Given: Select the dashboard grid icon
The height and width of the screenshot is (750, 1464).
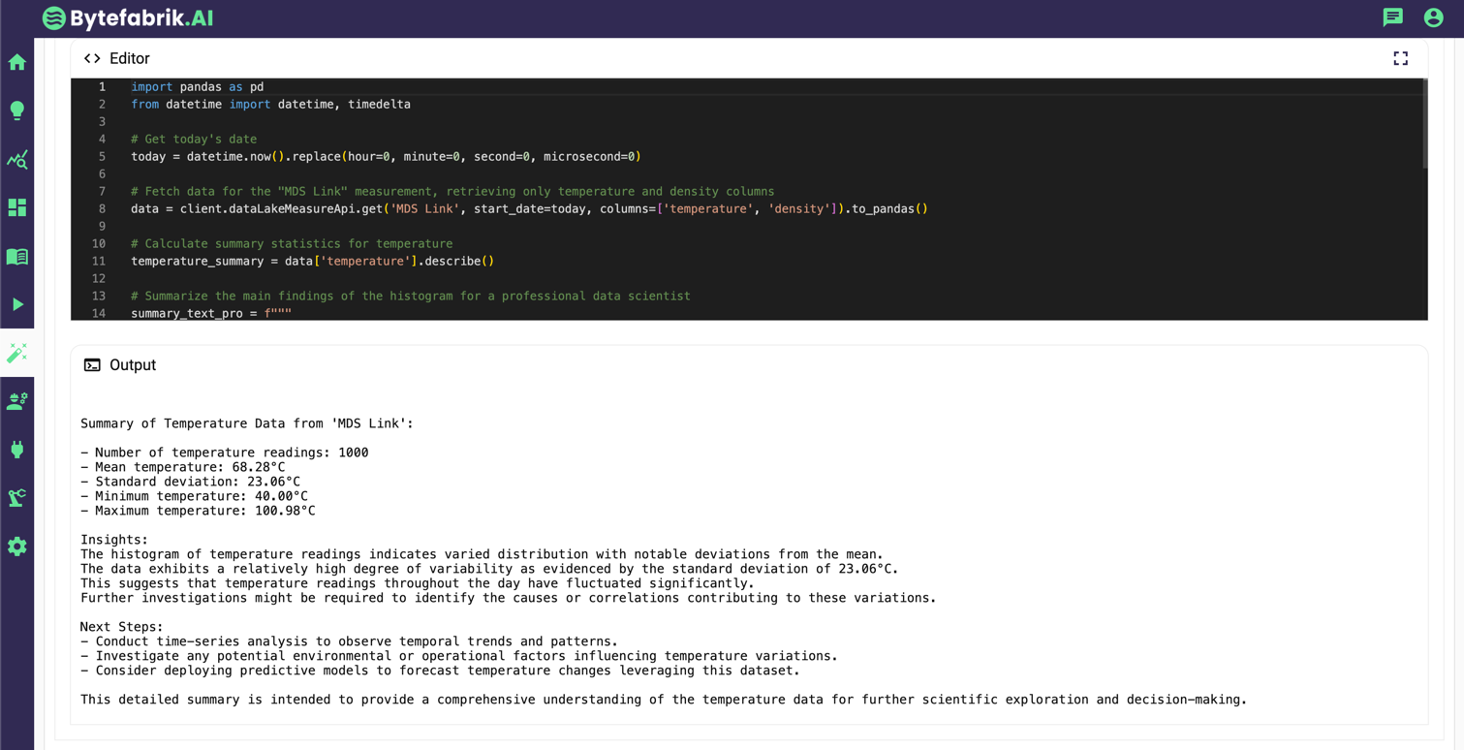Looking at the screenshot, I should coord(16,207).
